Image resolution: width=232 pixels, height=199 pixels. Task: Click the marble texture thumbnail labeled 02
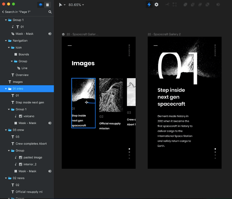click(111, 95)
